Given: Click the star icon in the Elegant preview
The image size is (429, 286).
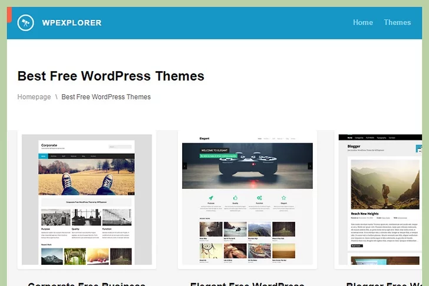Looking at the screenshot, I should pyautogui.click(x=283, y=198).
